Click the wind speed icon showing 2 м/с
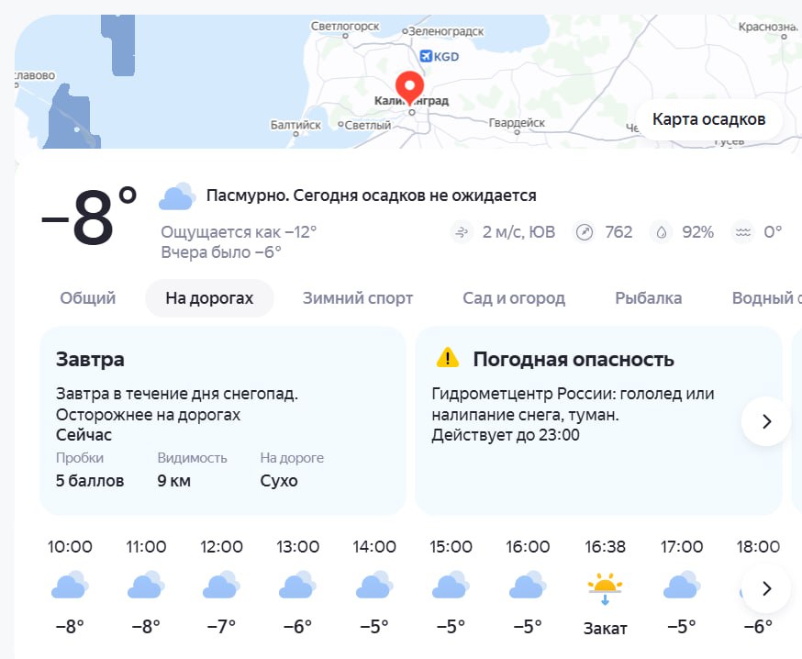Image resolution: width=802 pixels, height=659 pixels. pos(461,232)
